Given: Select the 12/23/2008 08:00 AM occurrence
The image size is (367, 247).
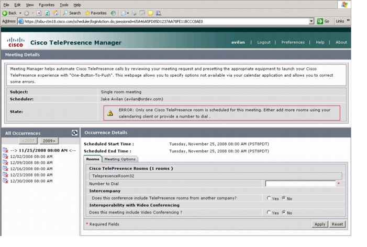Looking at the screenshot, I should pos(31,175).
